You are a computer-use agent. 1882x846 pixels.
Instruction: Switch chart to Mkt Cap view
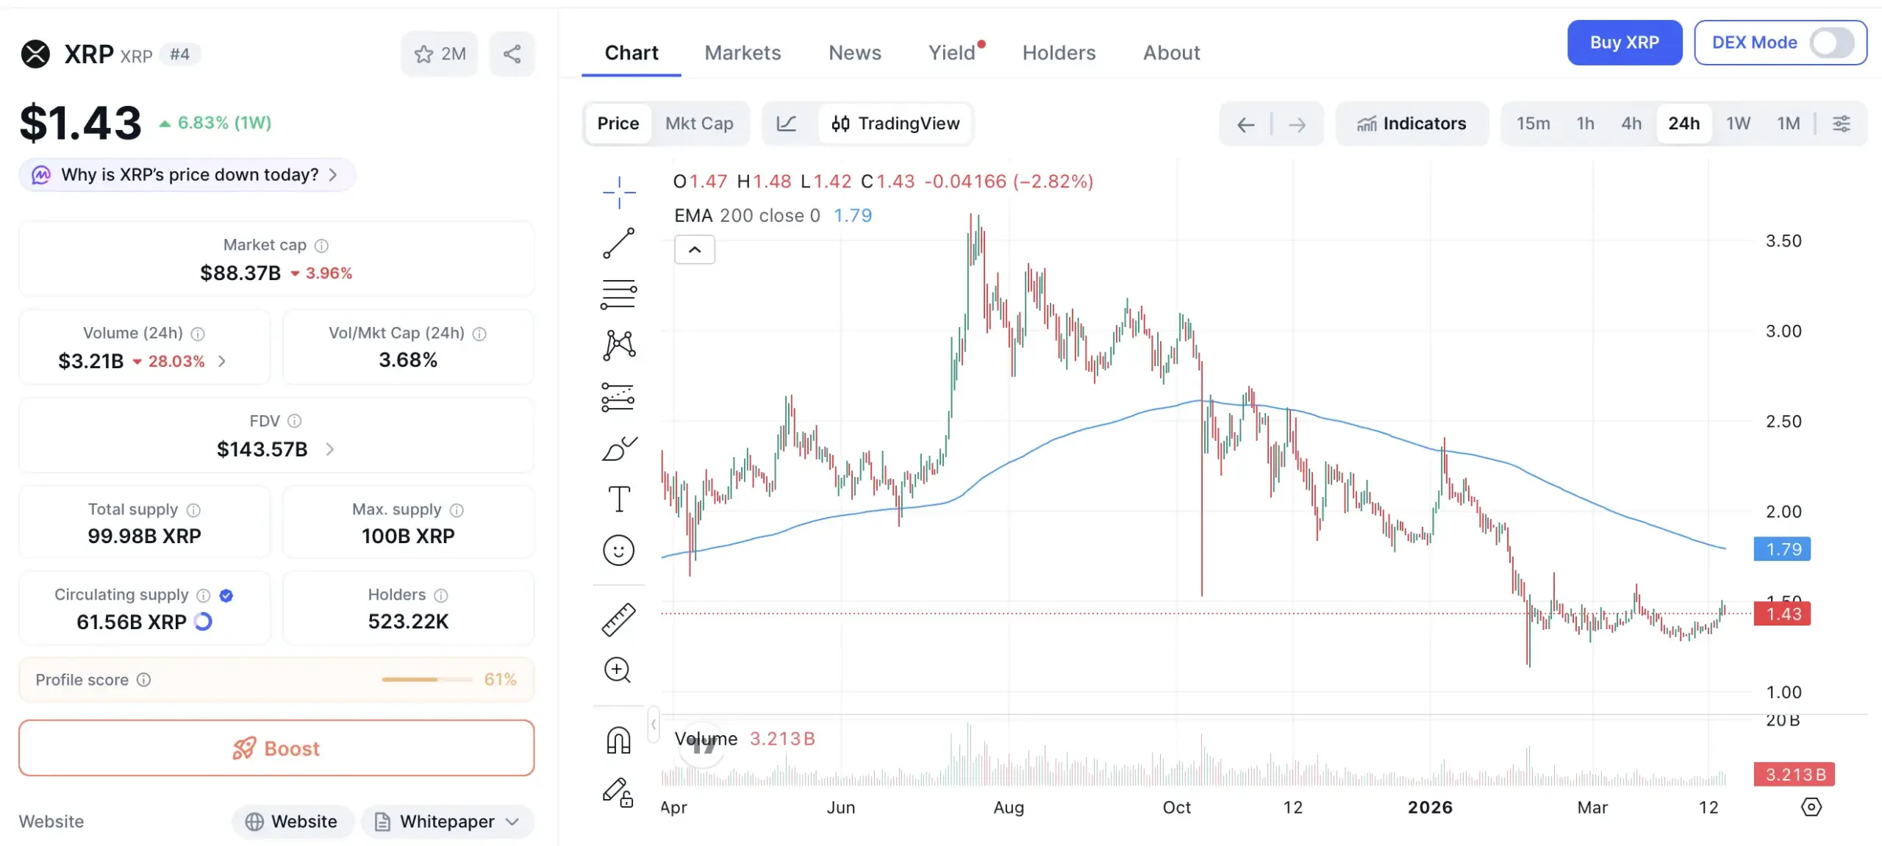pos(699,123)
